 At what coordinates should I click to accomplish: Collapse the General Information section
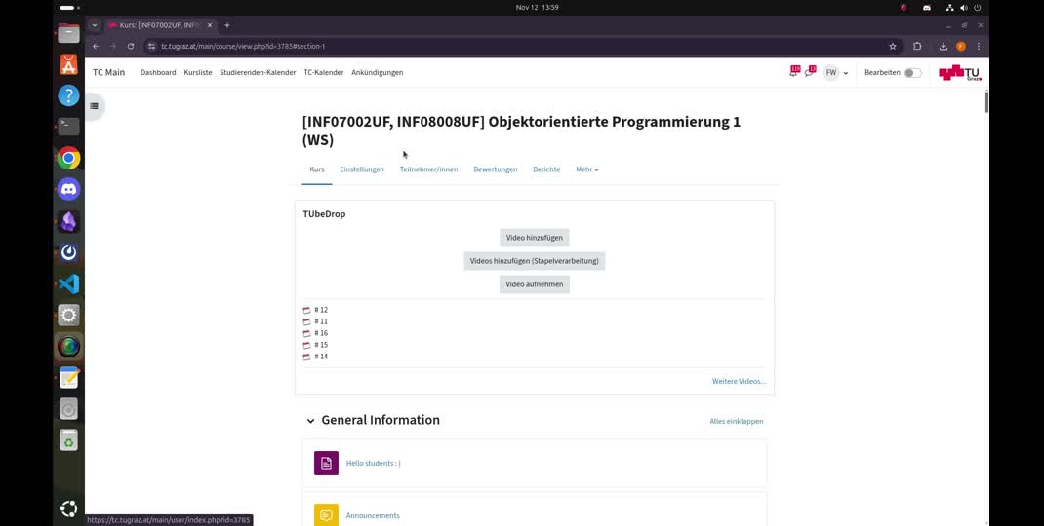[310, 420]
